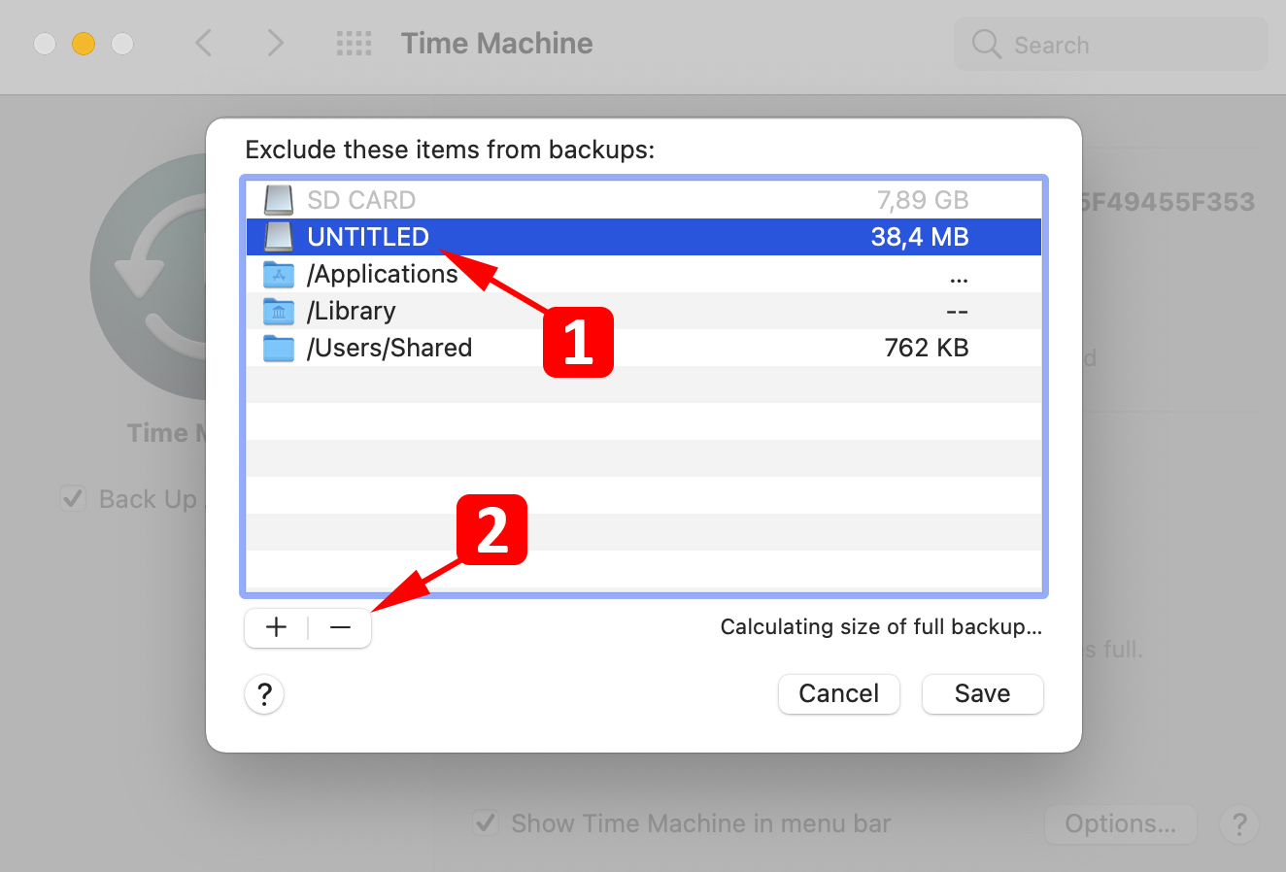
Task: Click the Search magnifying glass icon
Action: click(986, 45)
